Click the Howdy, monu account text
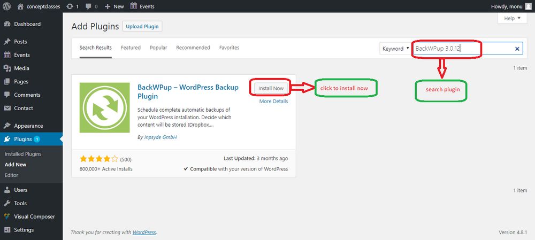 [x=506, y=6]
